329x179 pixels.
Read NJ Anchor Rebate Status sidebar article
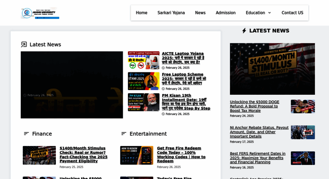(259, 132)
